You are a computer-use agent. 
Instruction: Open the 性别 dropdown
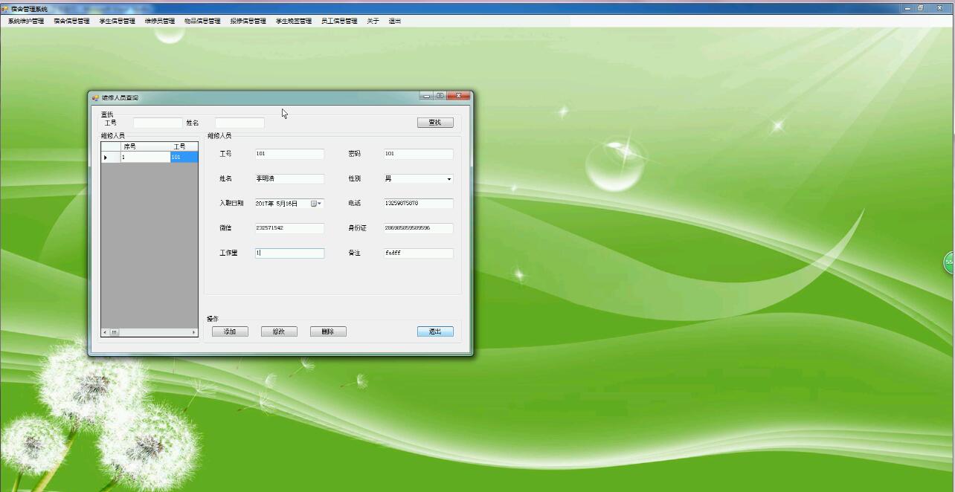coord(448,179)
